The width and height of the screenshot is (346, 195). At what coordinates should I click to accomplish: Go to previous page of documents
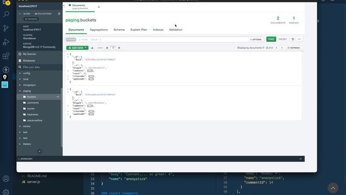click(276, 48)
